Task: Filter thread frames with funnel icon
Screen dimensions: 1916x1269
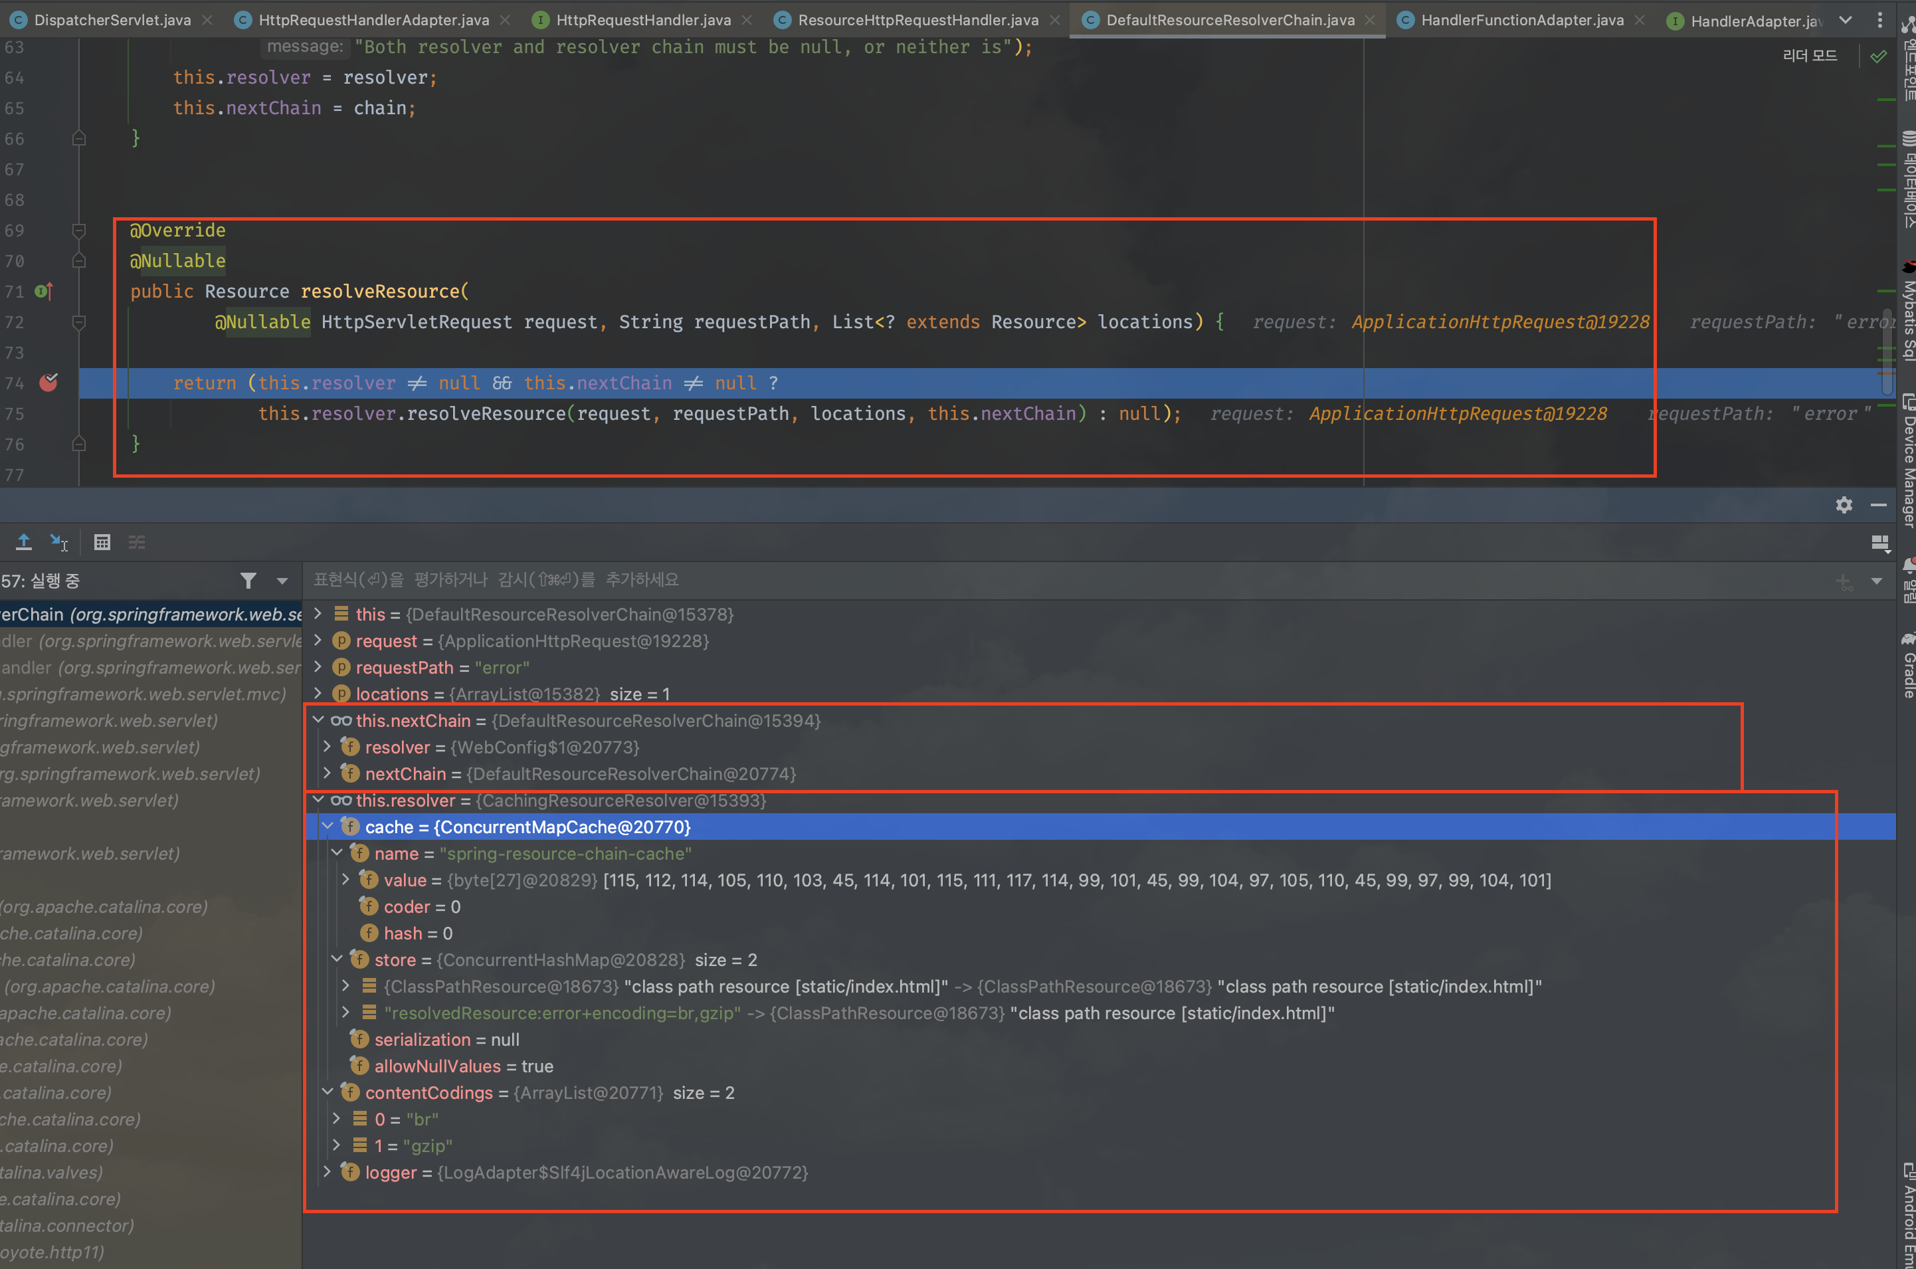Action: coord(248,580)
